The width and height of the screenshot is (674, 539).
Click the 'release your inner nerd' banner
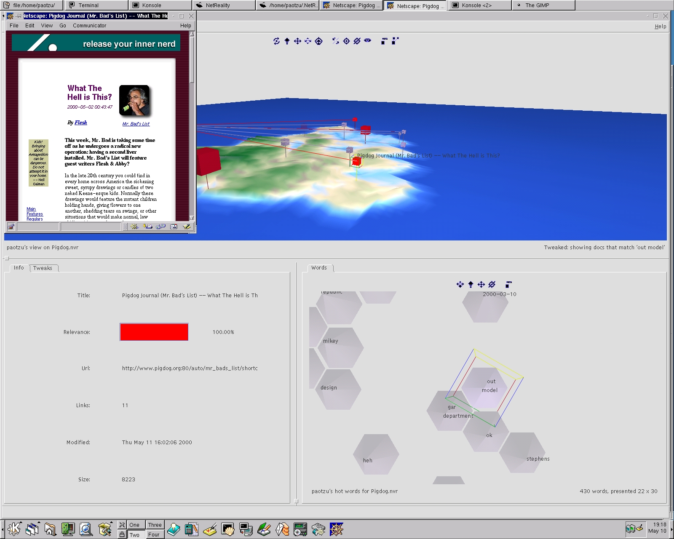tap(96, 43)
